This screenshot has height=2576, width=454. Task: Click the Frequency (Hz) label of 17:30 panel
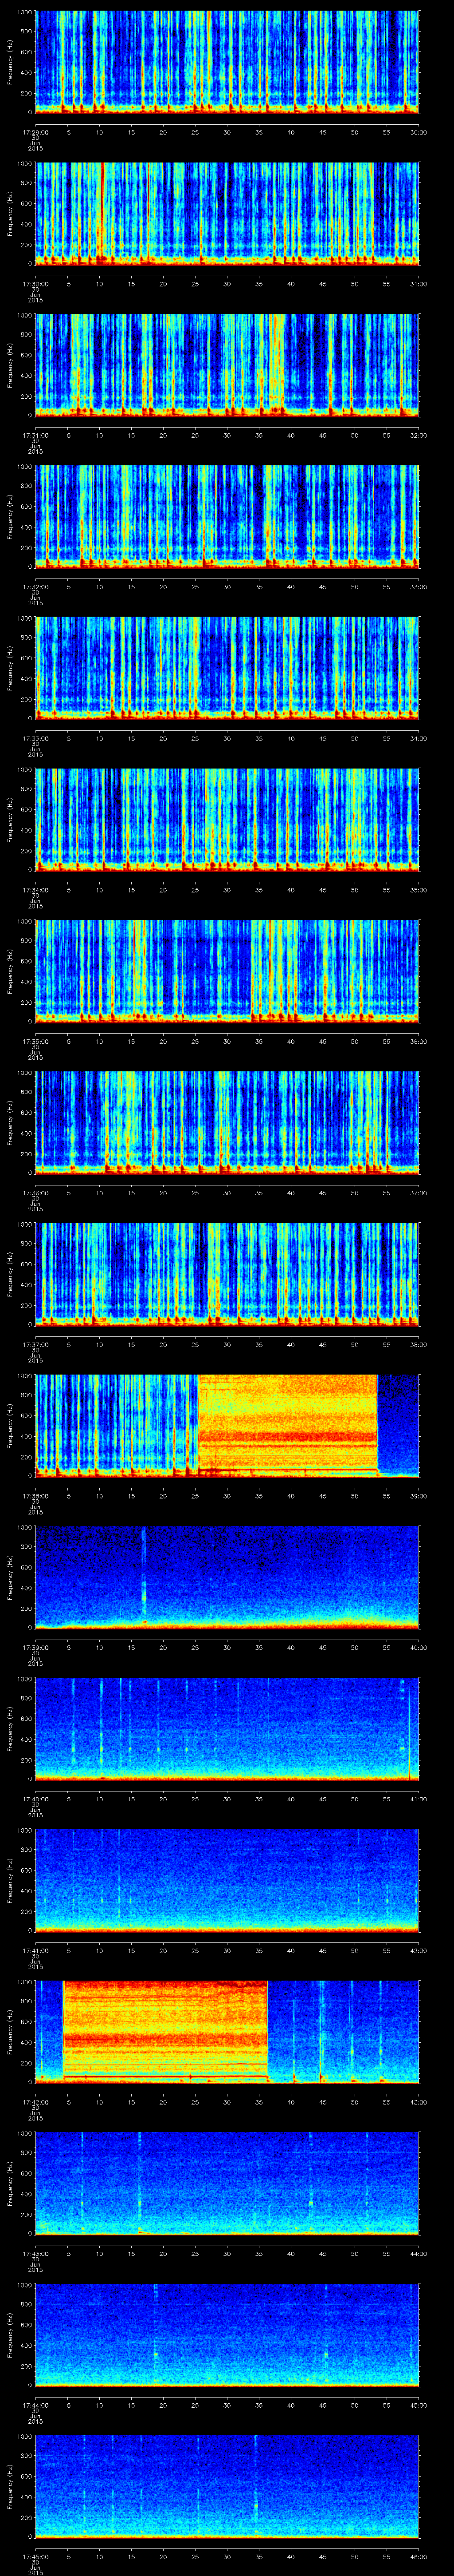[x=9, y=213]
